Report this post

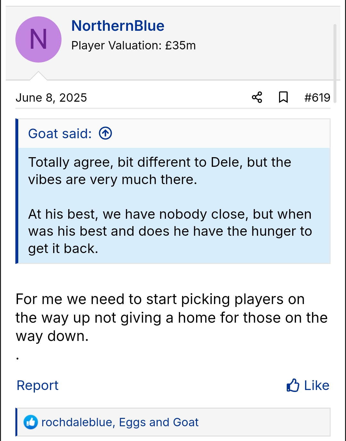pyautogui.click(x=37, y=385)
